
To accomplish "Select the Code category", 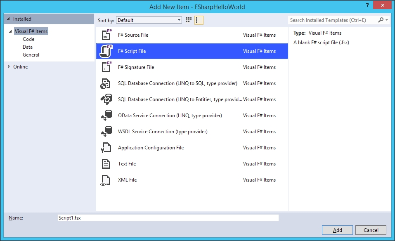I will [x=28, y=39].
